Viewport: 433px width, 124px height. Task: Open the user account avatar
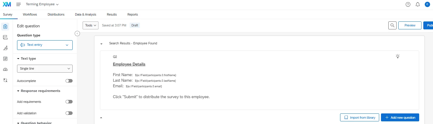(427, 4)
